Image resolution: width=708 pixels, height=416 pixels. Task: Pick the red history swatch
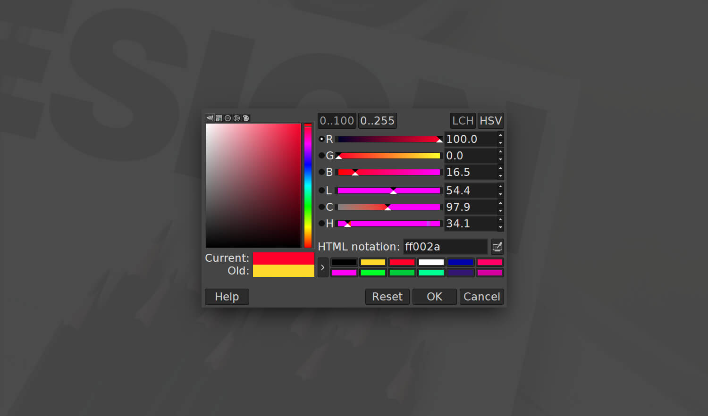(402, 262)
